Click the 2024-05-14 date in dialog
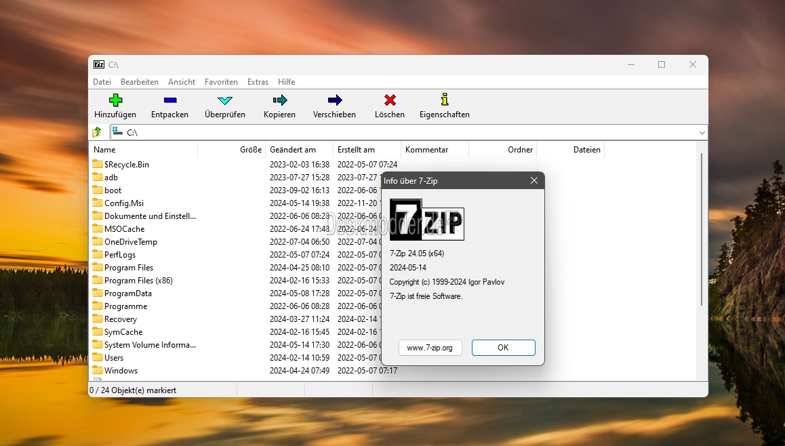 408,267
